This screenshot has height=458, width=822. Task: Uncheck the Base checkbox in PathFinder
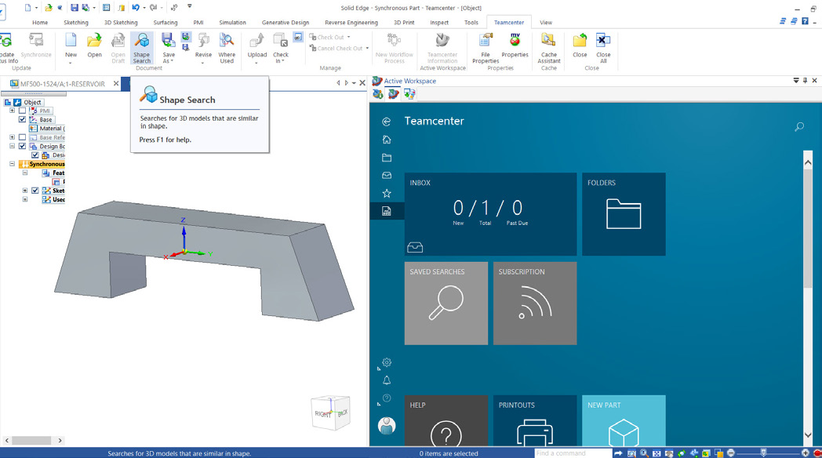22,119
